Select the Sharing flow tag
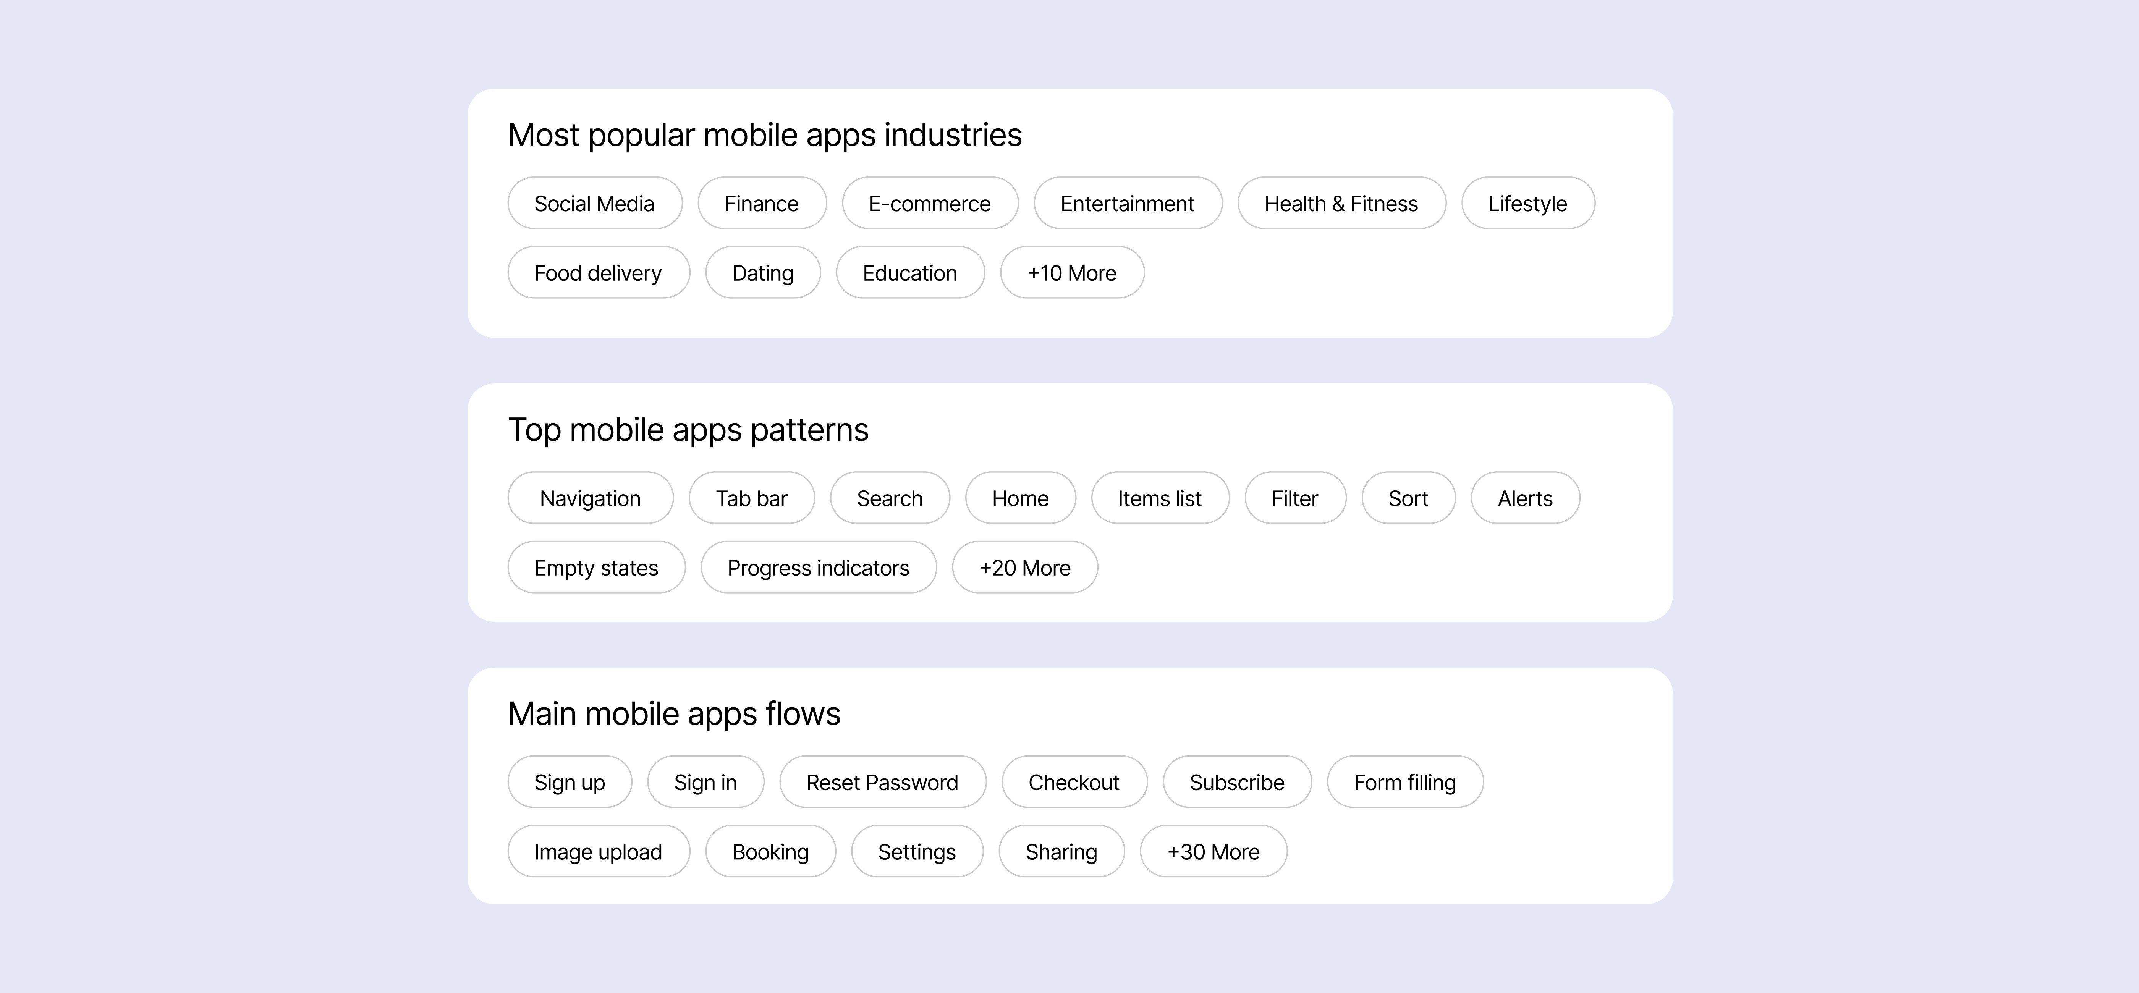This screenshot has height=993, width=2139. click(1062, 851)
